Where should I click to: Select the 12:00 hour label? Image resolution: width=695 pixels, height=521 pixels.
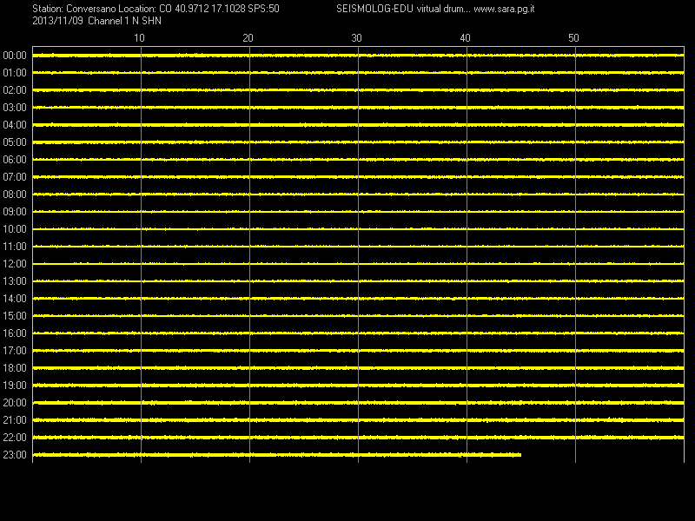(x=15, y=264)
